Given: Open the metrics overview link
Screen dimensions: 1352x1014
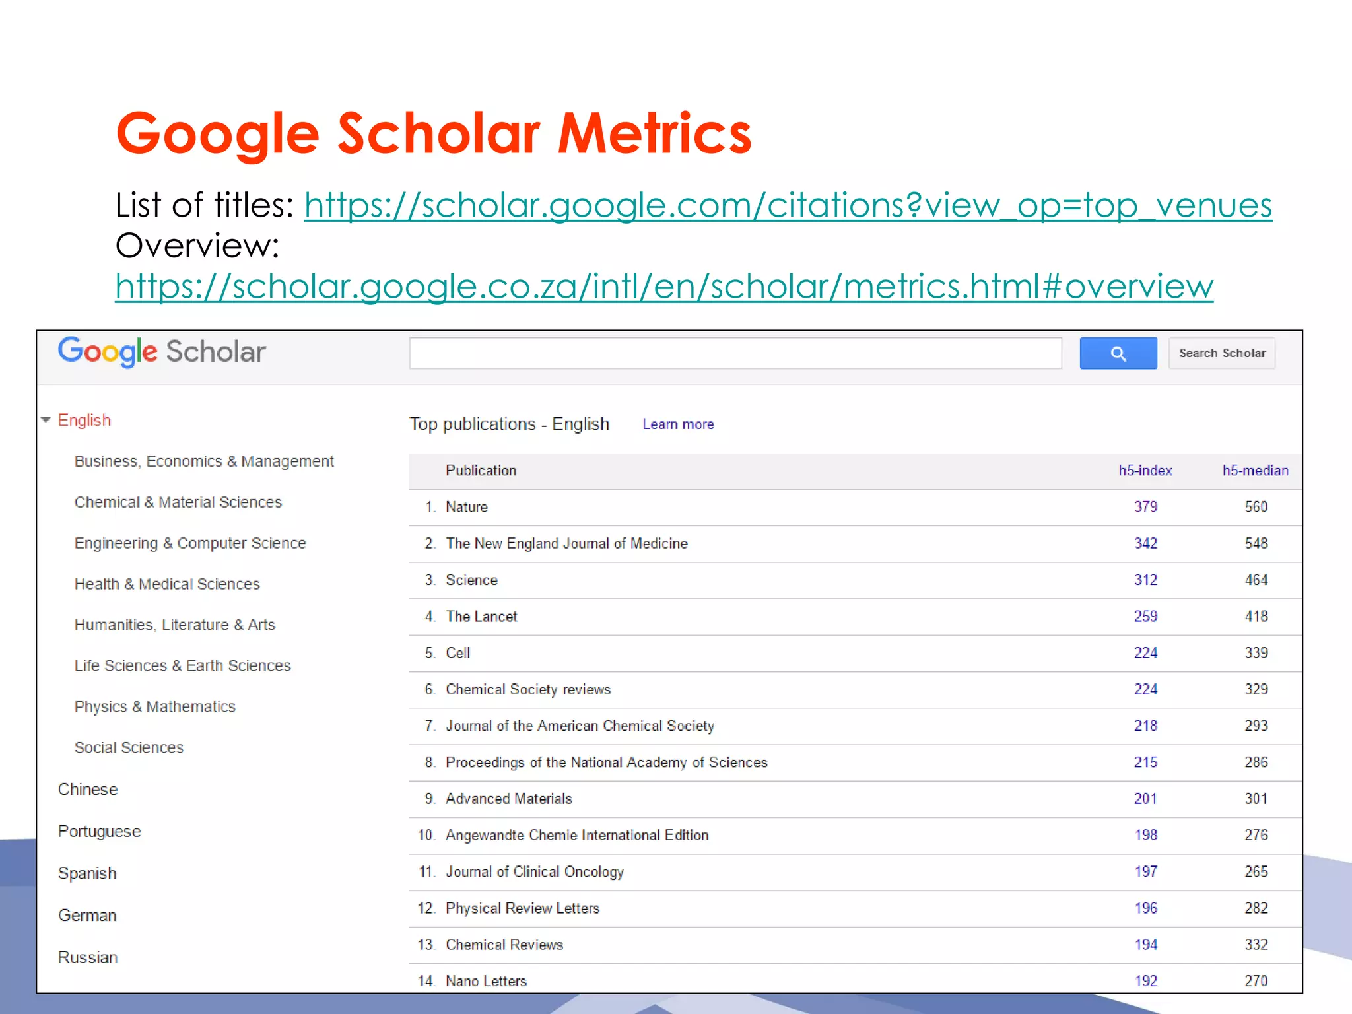Looking at the screenshot, I should (664, 286).
